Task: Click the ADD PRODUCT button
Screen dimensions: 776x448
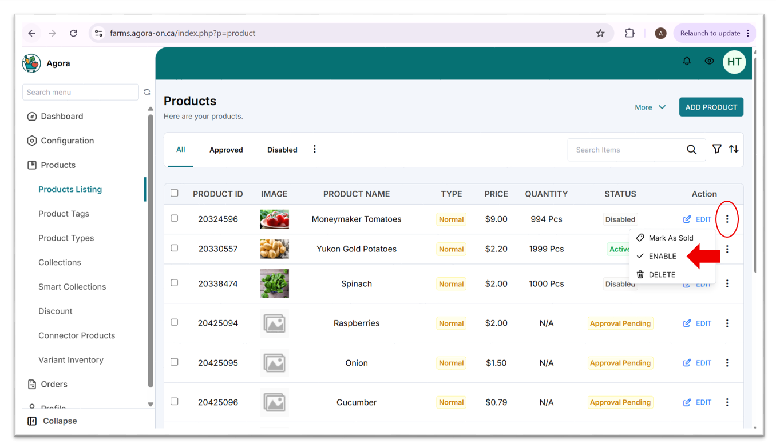Action: [711, 107]
